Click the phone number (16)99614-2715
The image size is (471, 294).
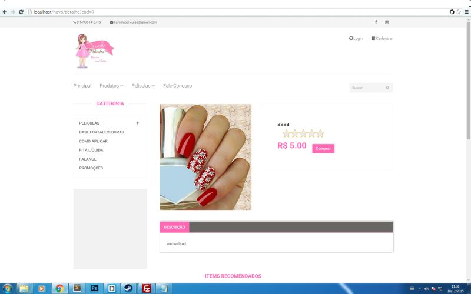pyautogui.click(x=87, y=22)
